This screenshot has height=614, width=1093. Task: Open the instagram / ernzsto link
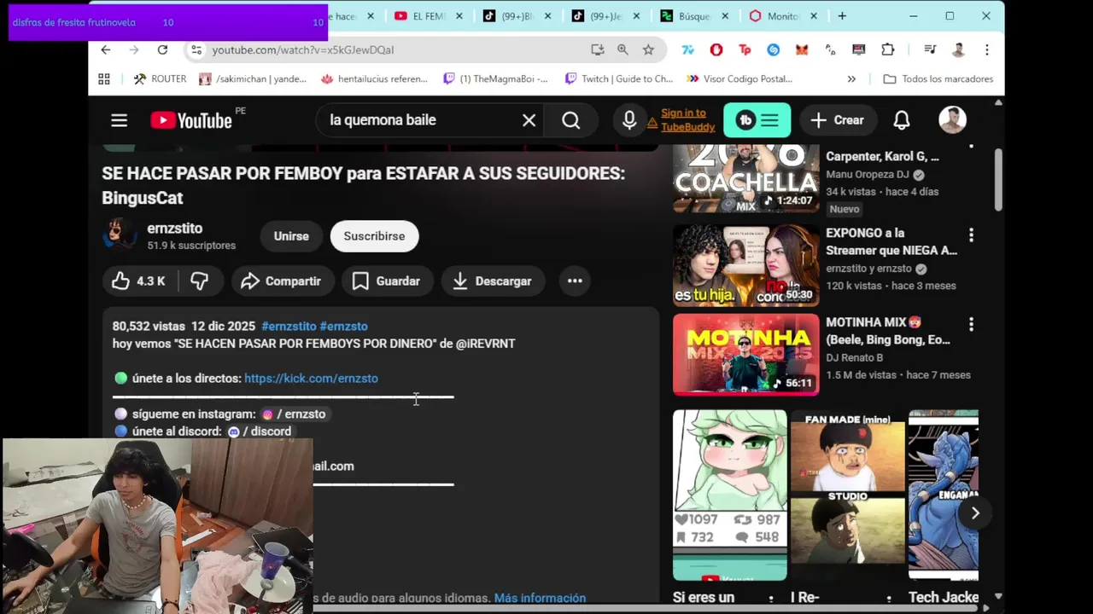(x=294, y=414)
